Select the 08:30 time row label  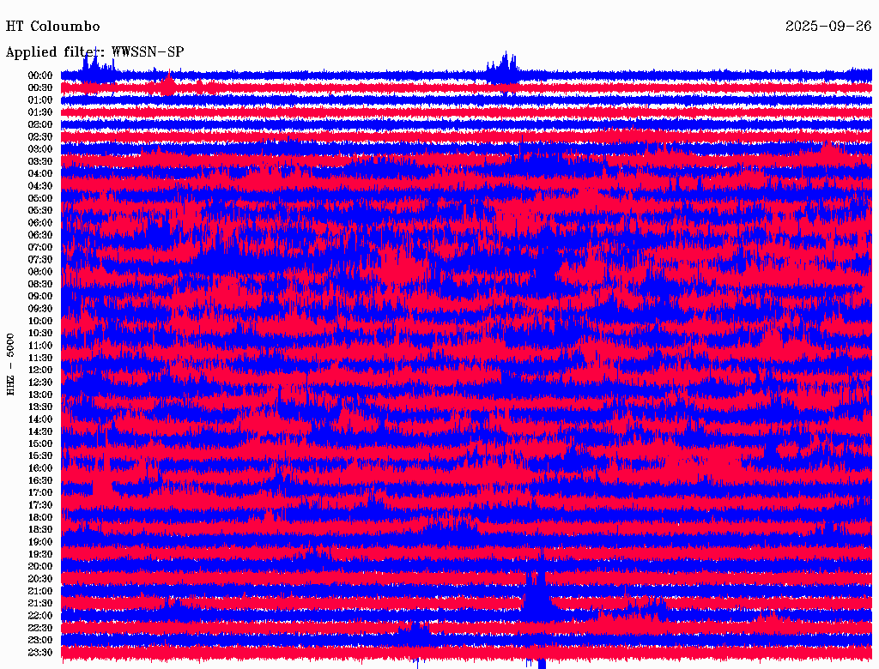[40, 284]
